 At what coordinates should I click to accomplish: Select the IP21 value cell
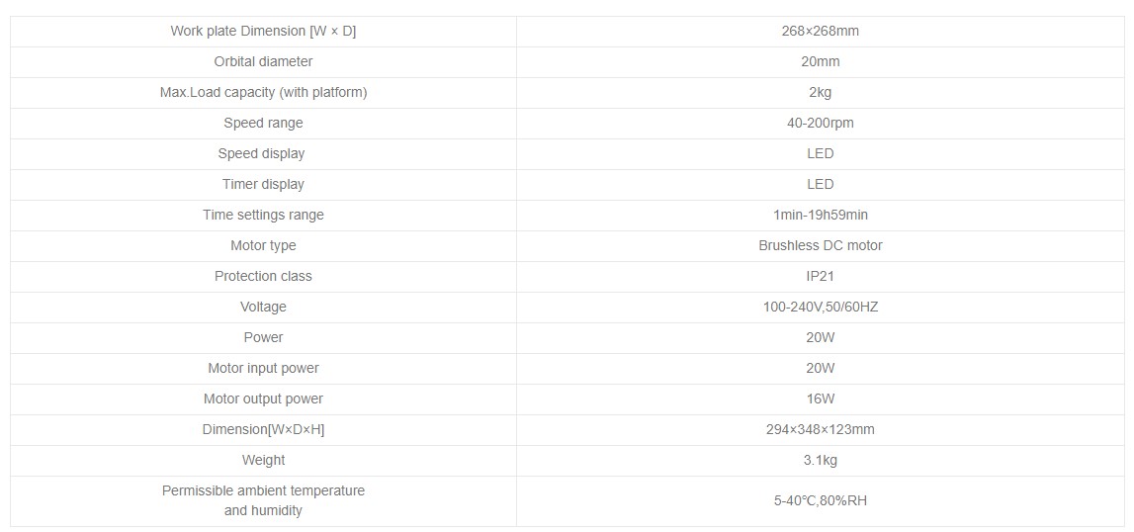tap(820, 276)
